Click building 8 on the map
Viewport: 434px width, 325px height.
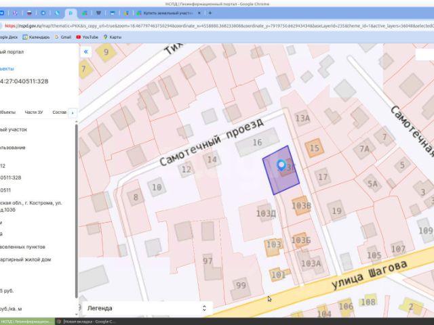coord(136,197)
